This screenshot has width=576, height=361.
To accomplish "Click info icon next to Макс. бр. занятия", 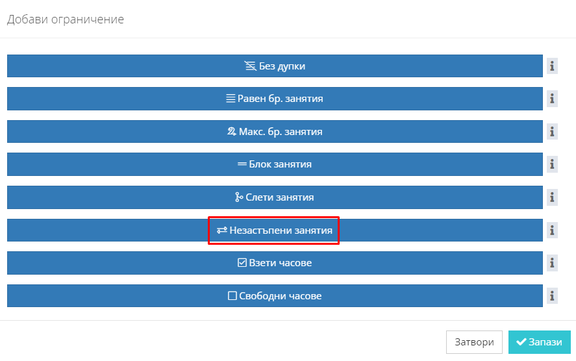I will click(x=552, y=131).
